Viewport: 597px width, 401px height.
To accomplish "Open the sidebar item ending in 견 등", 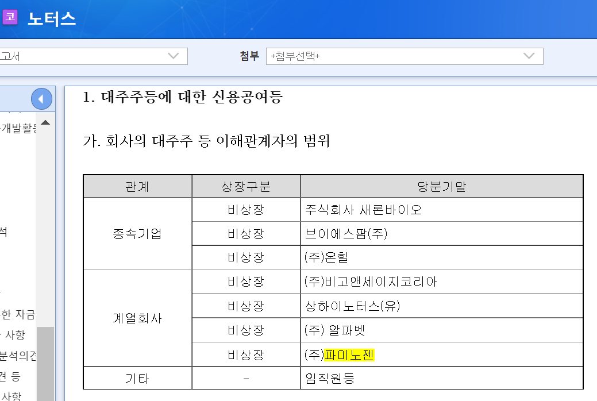I will point(10,376).
